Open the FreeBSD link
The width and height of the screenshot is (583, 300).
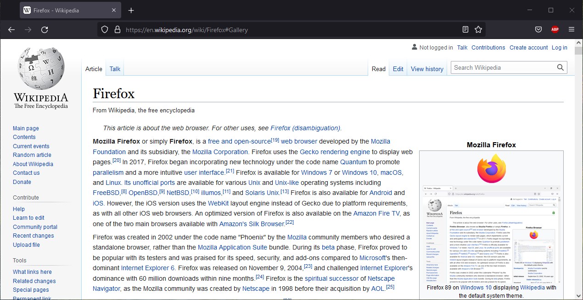click(x=107, y=193)
